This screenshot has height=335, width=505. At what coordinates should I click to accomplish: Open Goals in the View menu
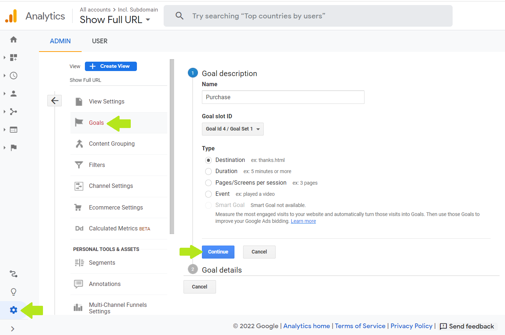(96, 123)
